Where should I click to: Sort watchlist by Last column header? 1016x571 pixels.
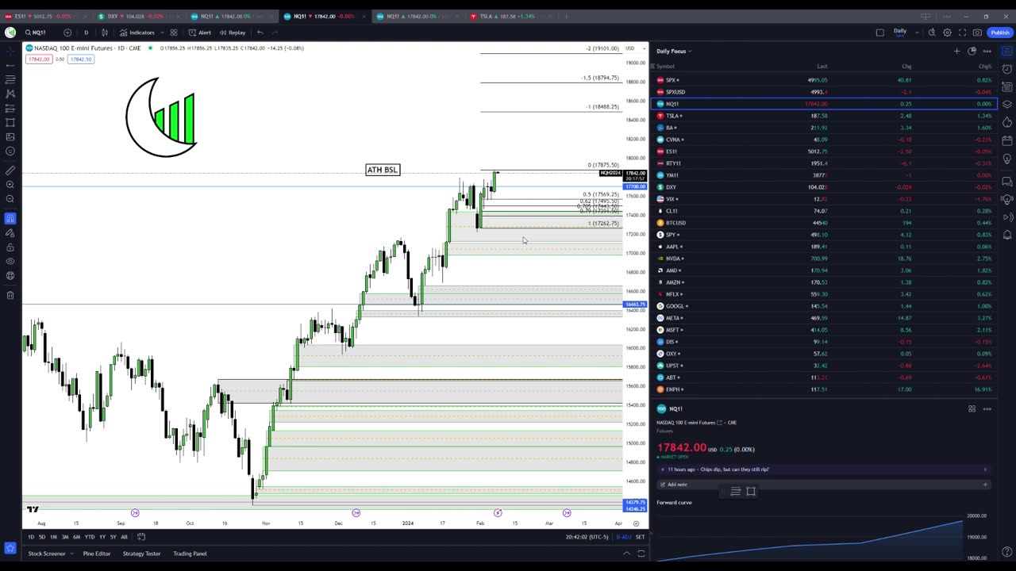click(822, 67)
